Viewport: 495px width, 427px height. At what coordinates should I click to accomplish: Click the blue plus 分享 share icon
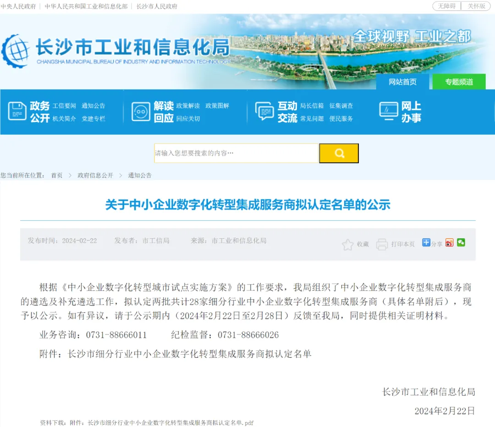click(x=426, y=242)
